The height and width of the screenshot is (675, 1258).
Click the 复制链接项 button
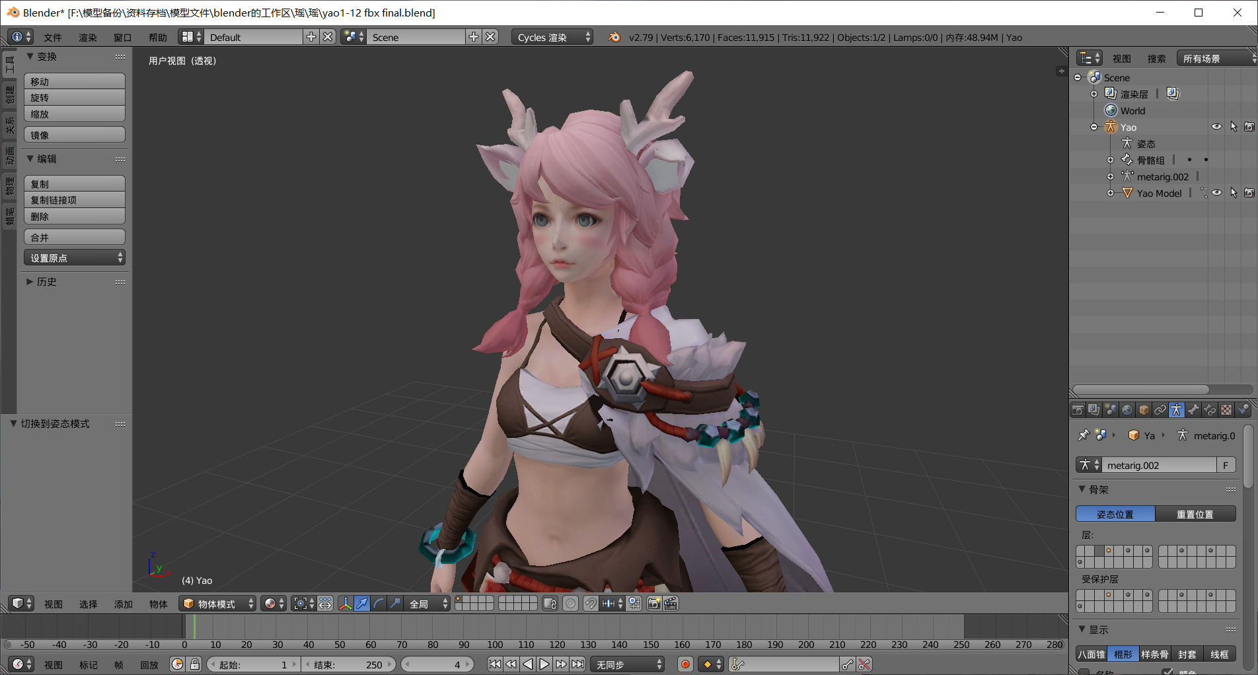click(75, 199)
